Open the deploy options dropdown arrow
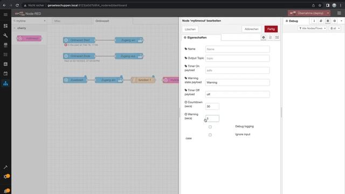The image size is (345, 194). pyautogui.click(x=328, y=13)
